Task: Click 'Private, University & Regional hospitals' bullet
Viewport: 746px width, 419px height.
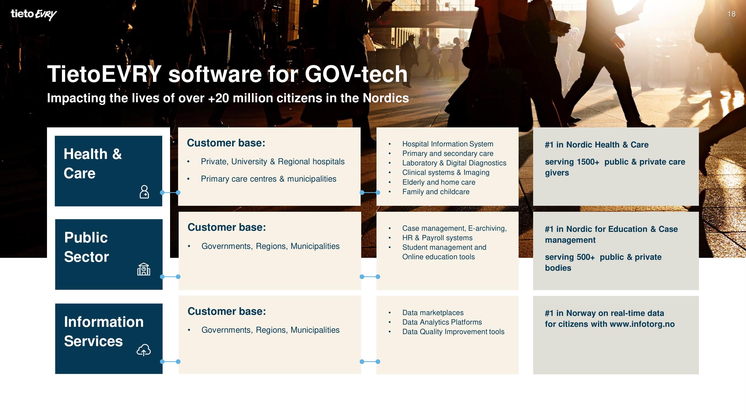Action: click(272, 162)
